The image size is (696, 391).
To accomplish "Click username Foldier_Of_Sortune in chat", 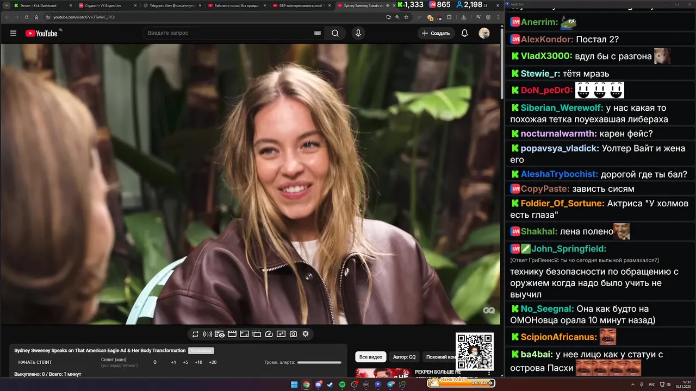I will (x=562, y=203).
